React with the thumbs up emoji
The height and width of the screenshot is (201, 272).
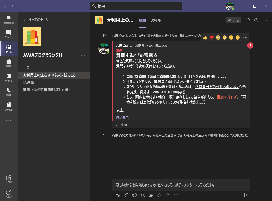(x=205, y=37)
